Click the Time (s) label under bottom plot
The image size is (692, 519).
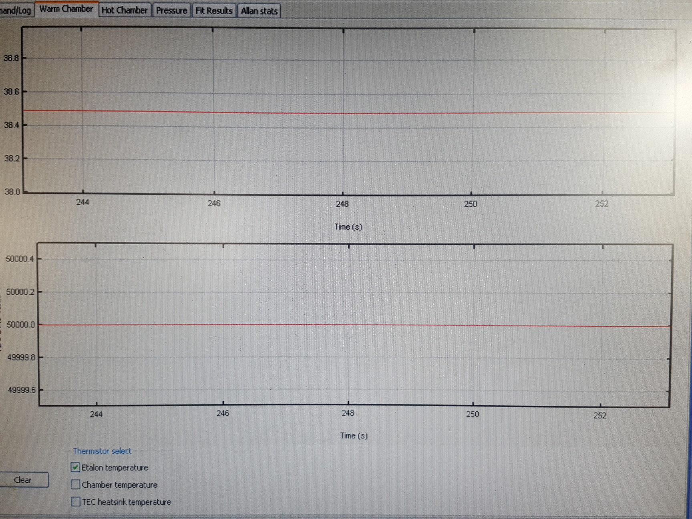(353, 436)
